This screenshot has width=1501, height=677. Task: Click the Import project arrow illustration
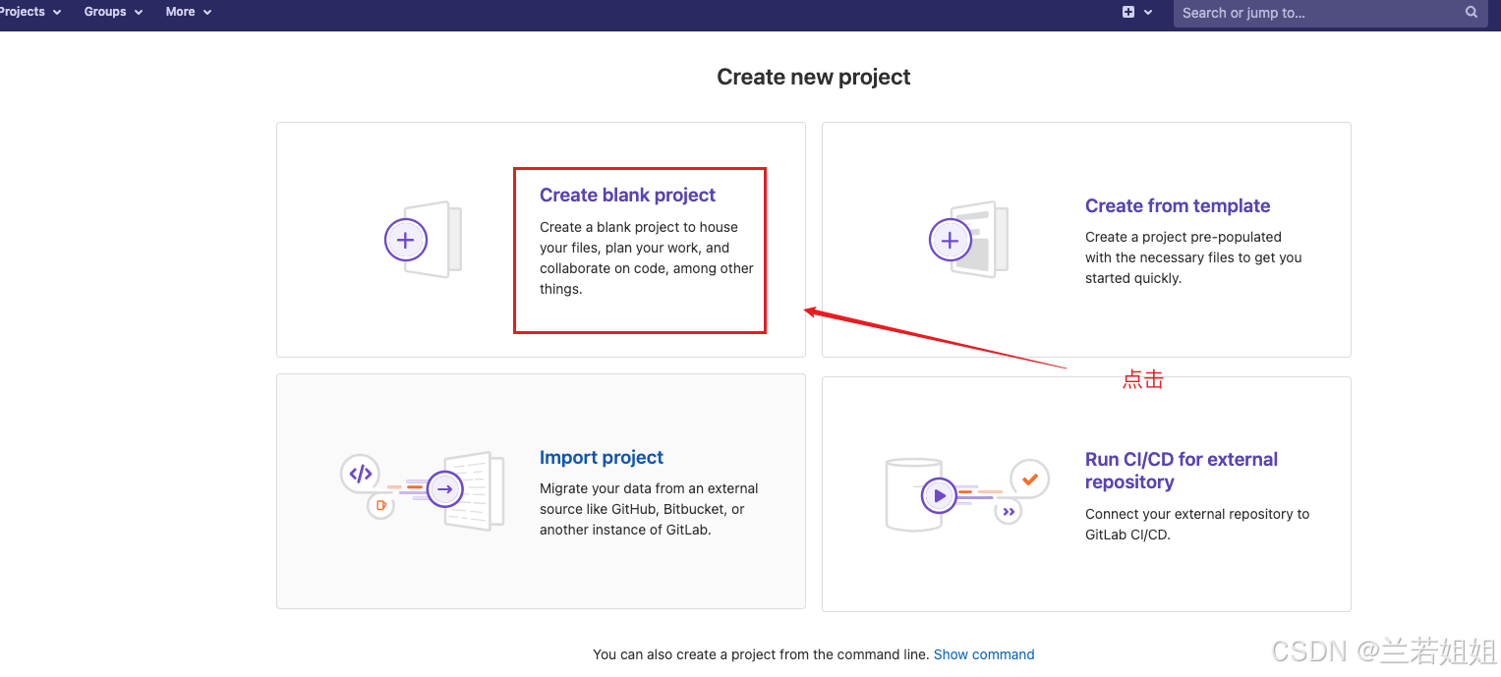click(445, 488)
